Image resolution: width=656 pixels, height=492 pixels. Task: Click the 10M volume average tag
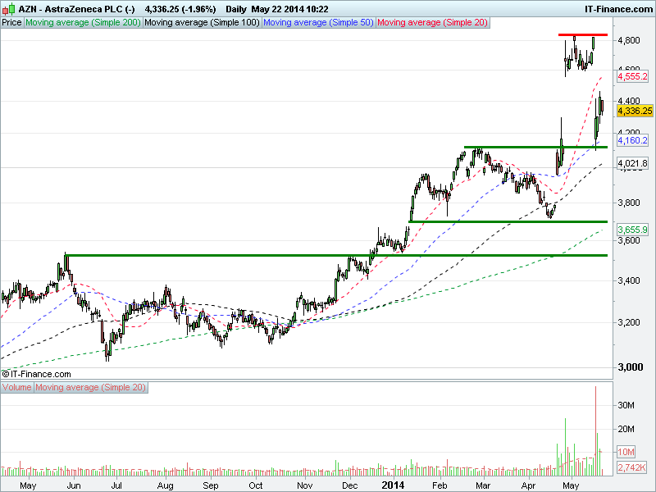pos(626,452)
